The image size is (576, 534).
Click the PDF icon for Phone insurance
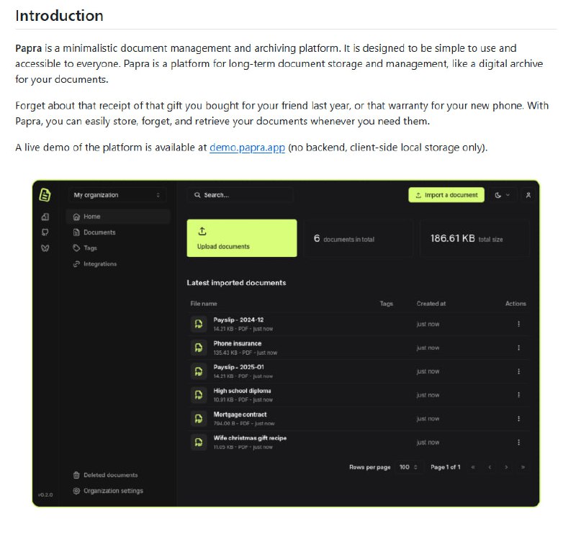tap(198, 348)
